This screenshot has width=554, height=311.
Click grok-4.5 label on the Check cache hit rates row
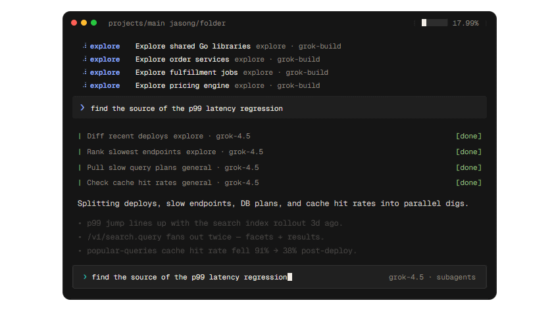click(x=241, y=182)
